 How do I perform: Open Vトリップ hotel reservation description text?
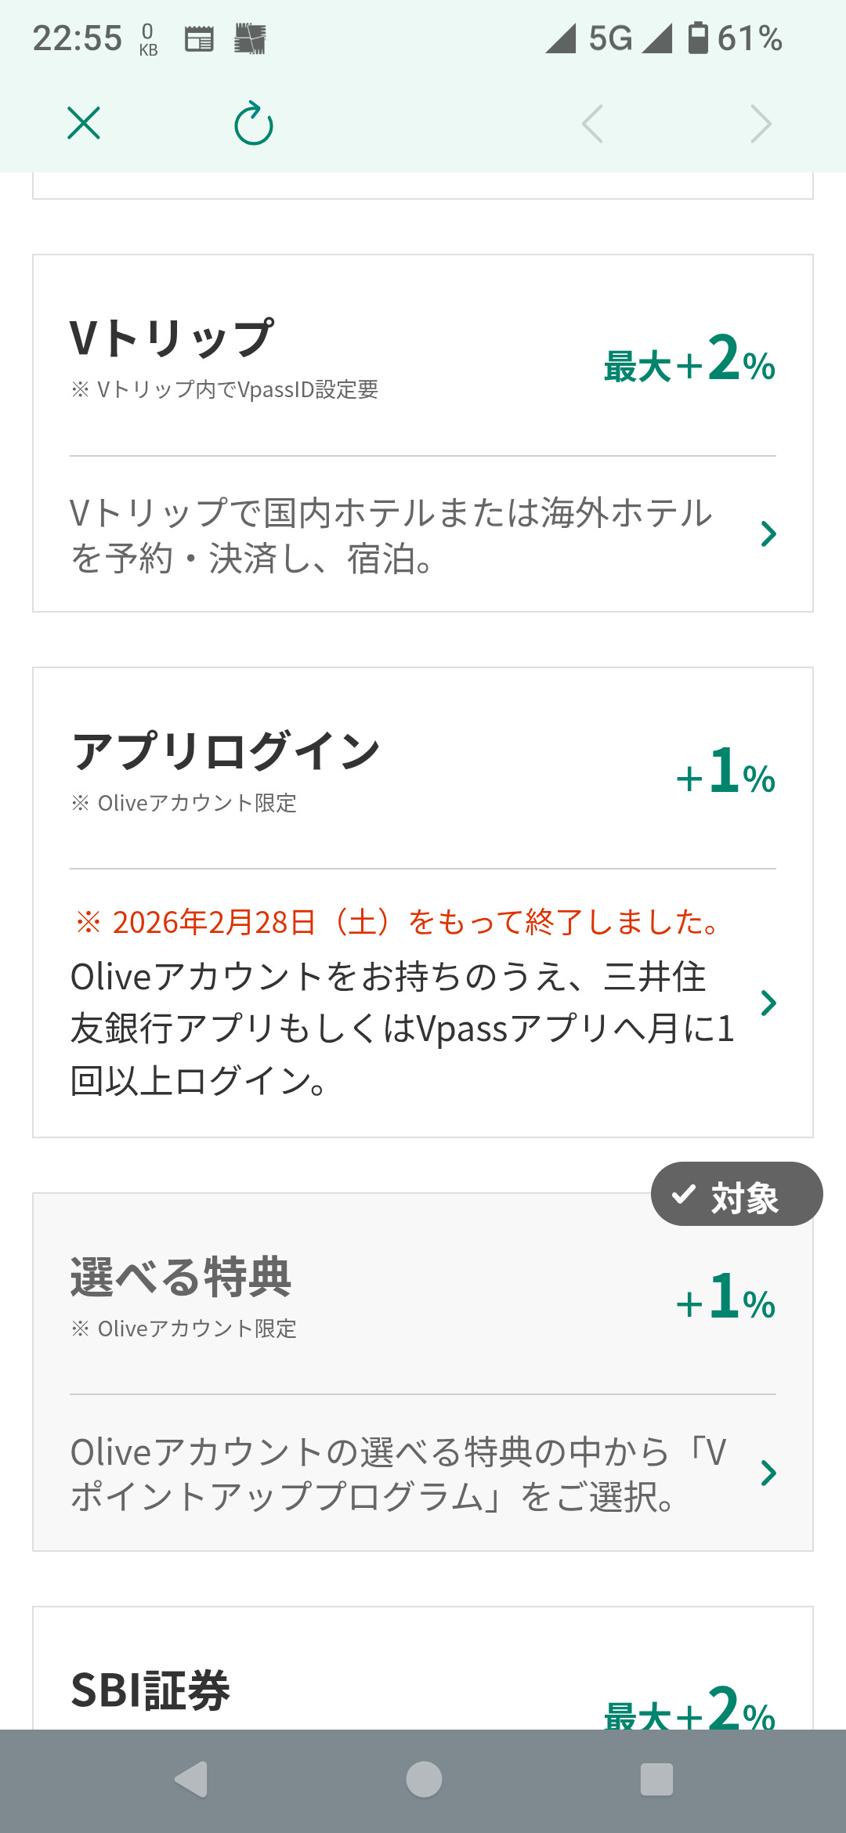[x=392, y=535]
